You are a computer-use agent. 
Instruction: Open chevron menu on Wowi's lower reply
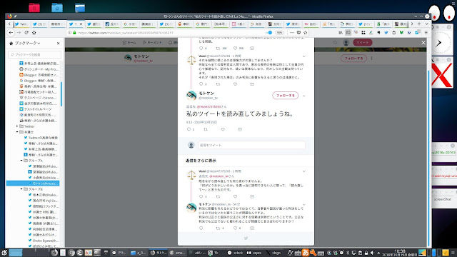pos(304,171)
